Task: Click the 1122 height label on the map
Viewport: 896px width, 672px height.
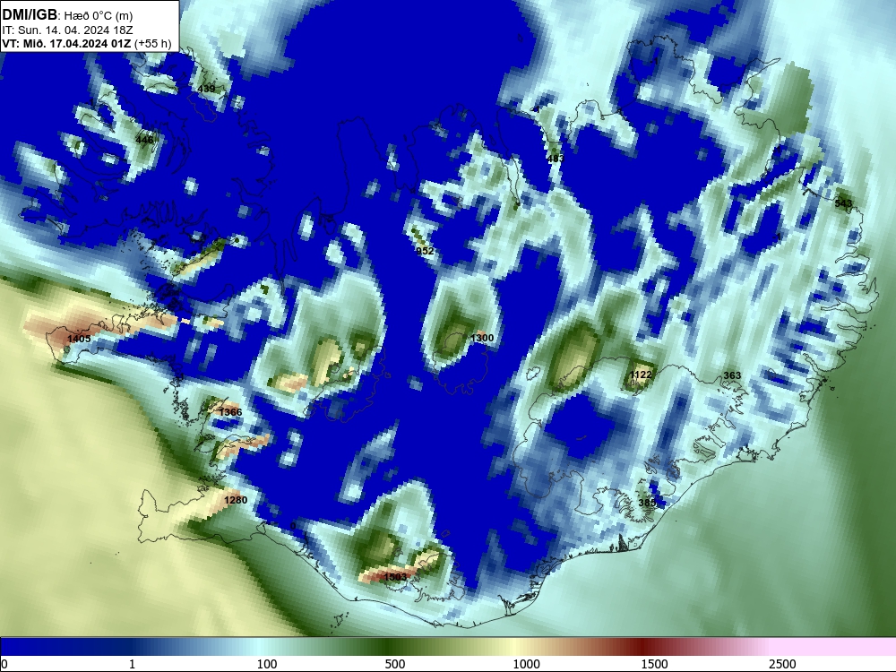Action: point(640,375)
